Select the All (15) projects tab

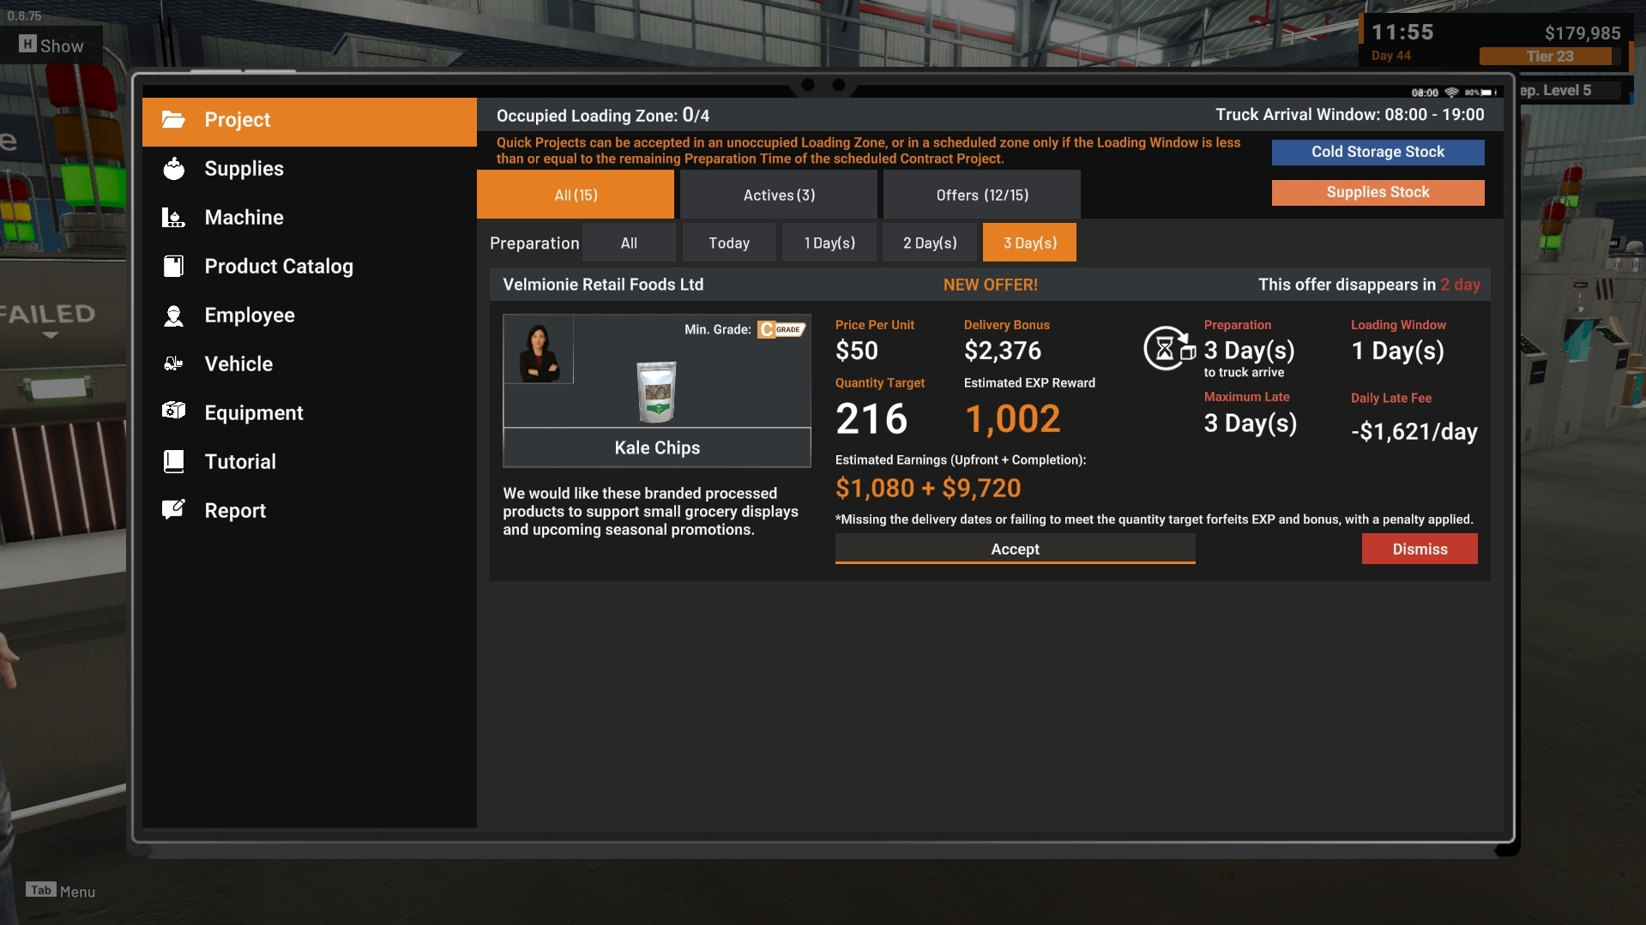pos(576,195)
